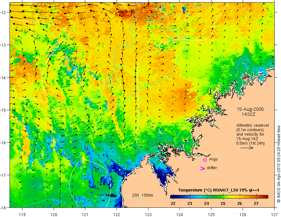
Task: Click the IMOS copyright timestamp text
Action: (279, 164)
